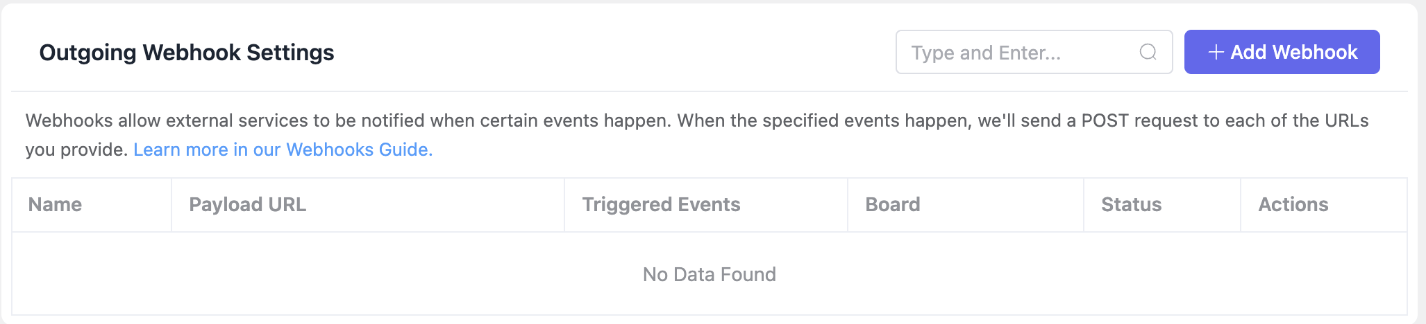Open the Learn more Webhooks Guide link
This screenshot has height=324, width=1426.
click(x=283, y=150)
